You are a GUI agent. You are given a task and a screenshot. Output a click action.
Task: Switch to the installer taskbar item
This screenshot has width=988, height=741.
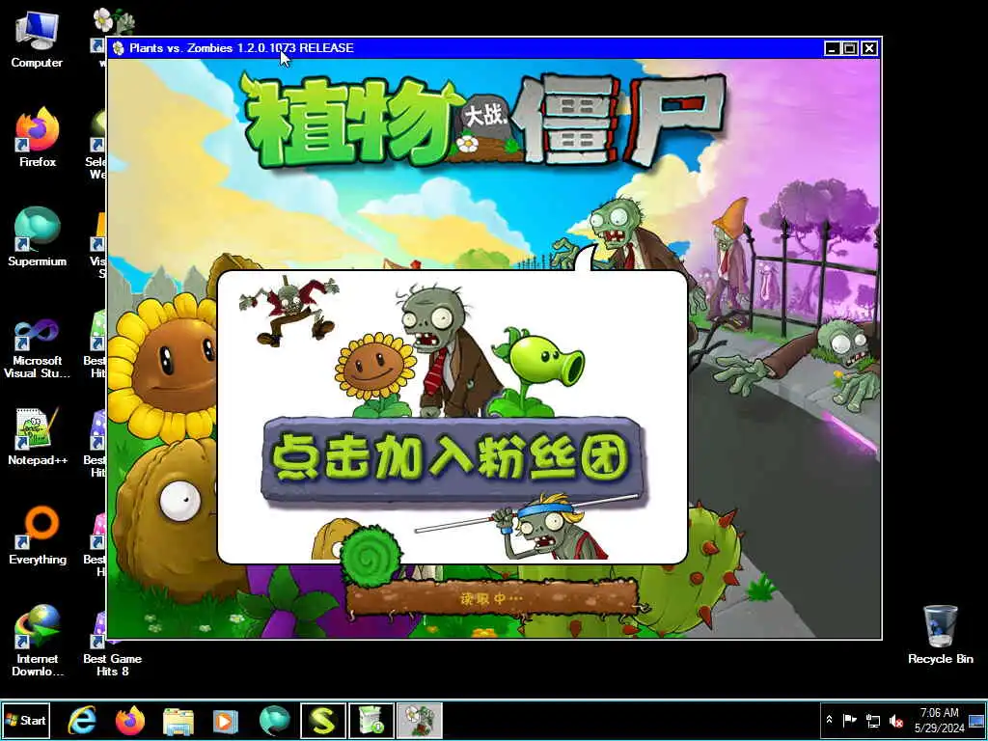(x=371, y=721)
